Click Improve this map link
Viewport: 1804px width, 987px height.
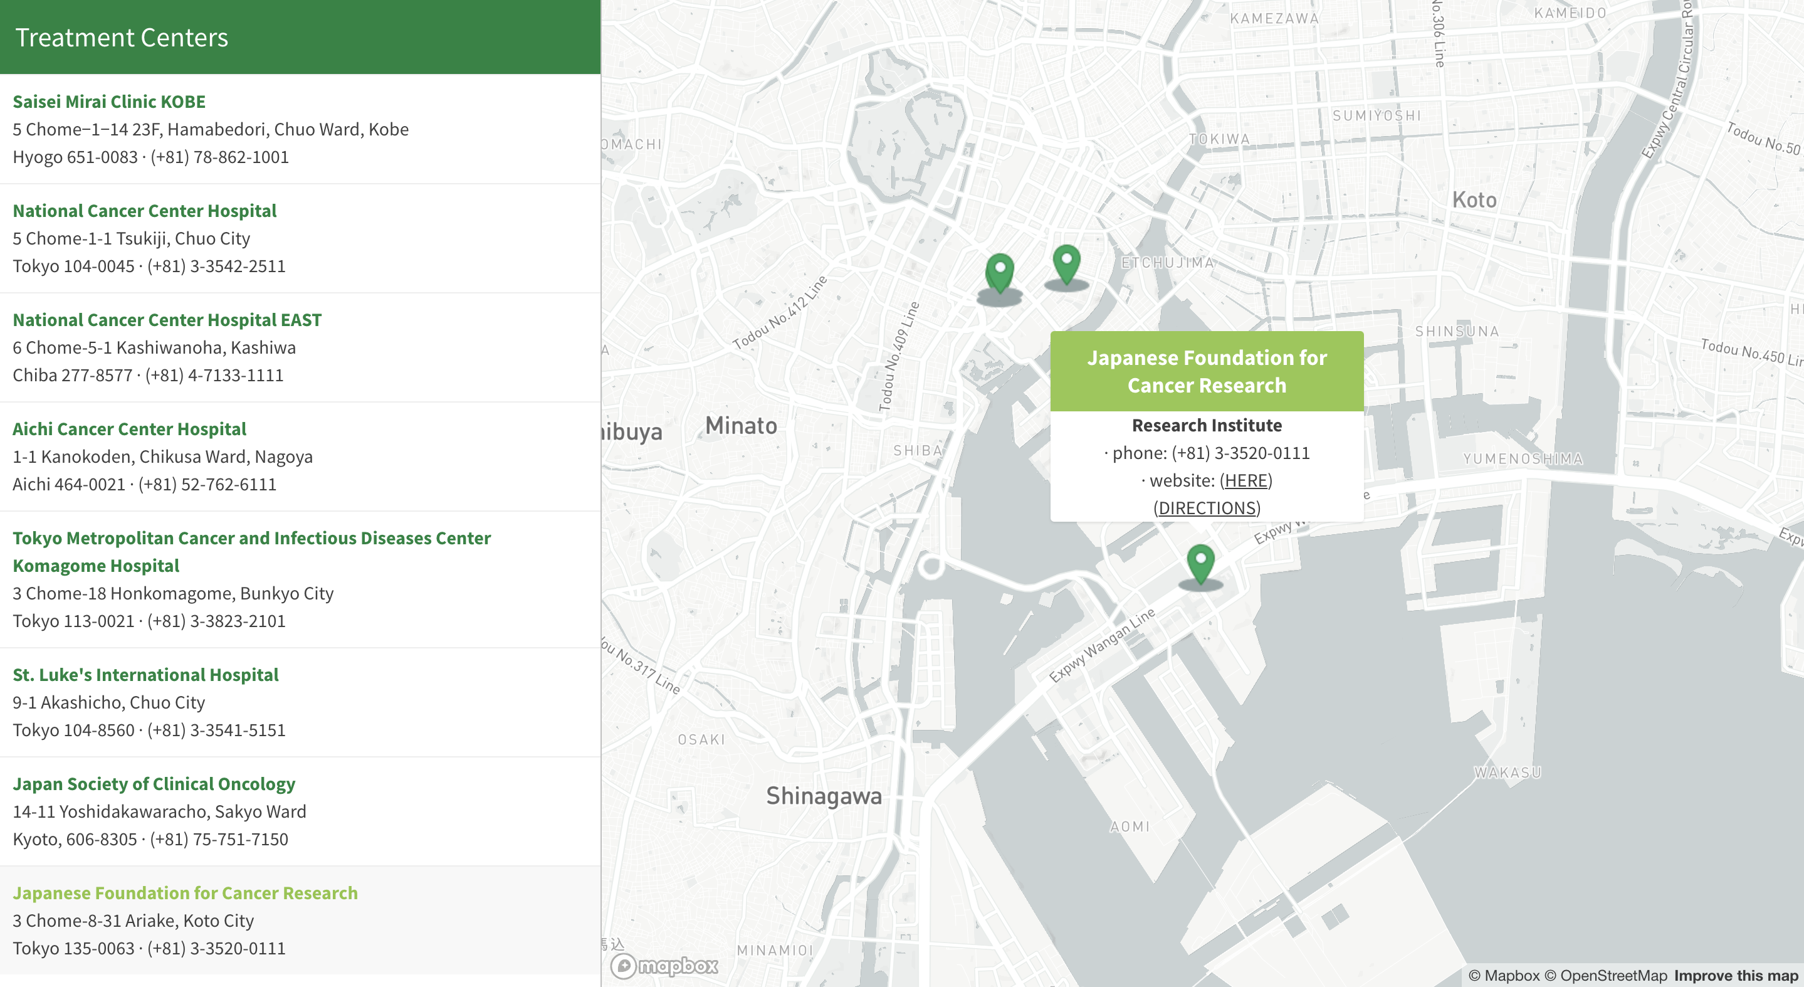[1736, 976]
